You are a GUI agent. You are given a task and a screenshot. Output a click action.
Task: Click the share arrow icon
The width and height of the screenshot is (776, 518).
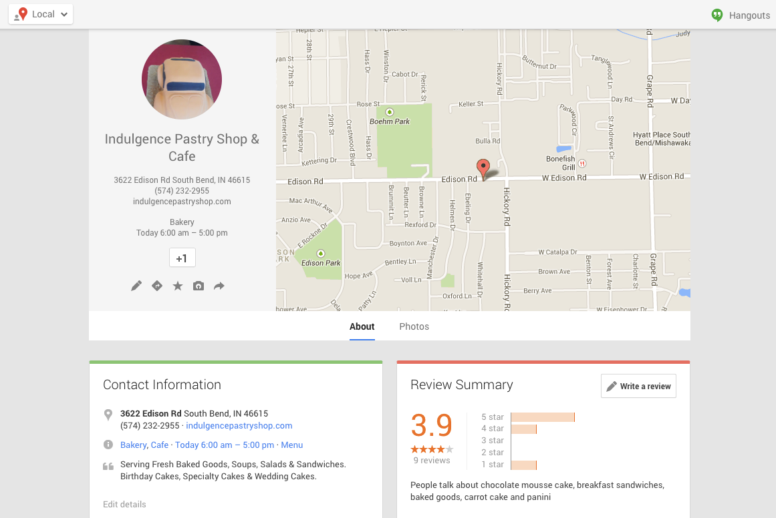(x=219, y=286)
